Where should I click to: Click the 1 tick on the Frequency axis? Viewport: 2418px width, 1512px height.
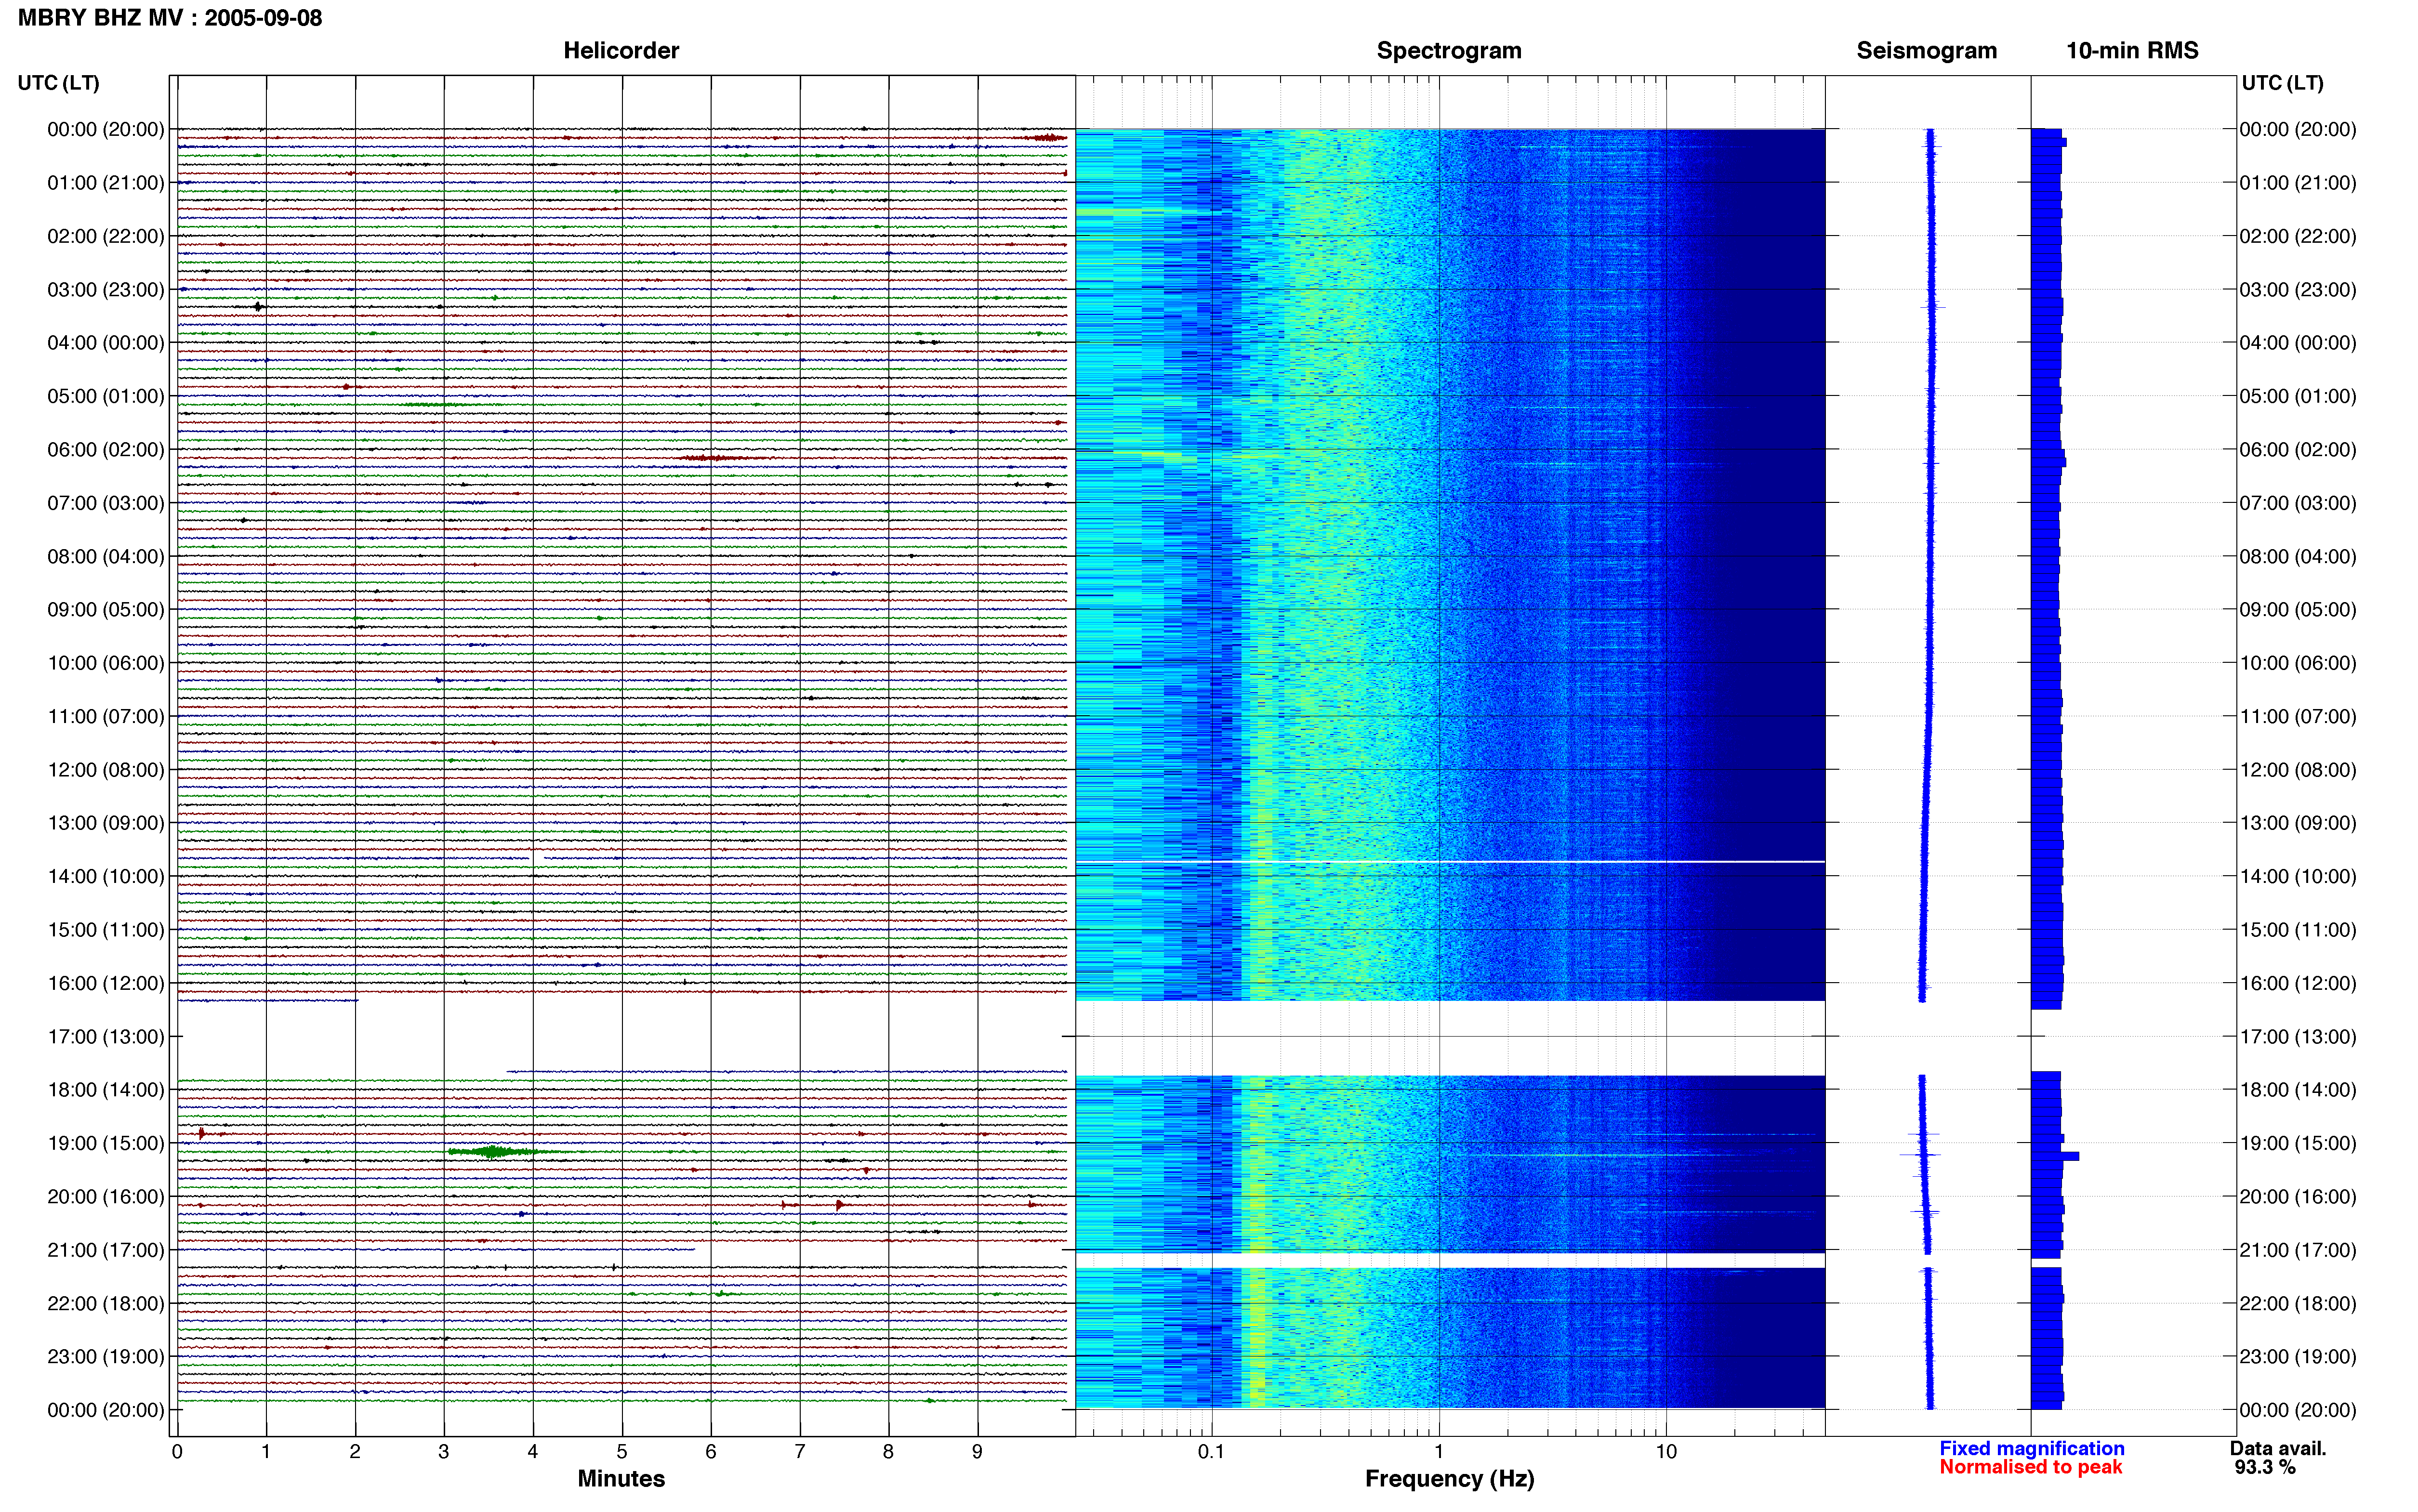pyautogui.click(x=1439, y=1452)
